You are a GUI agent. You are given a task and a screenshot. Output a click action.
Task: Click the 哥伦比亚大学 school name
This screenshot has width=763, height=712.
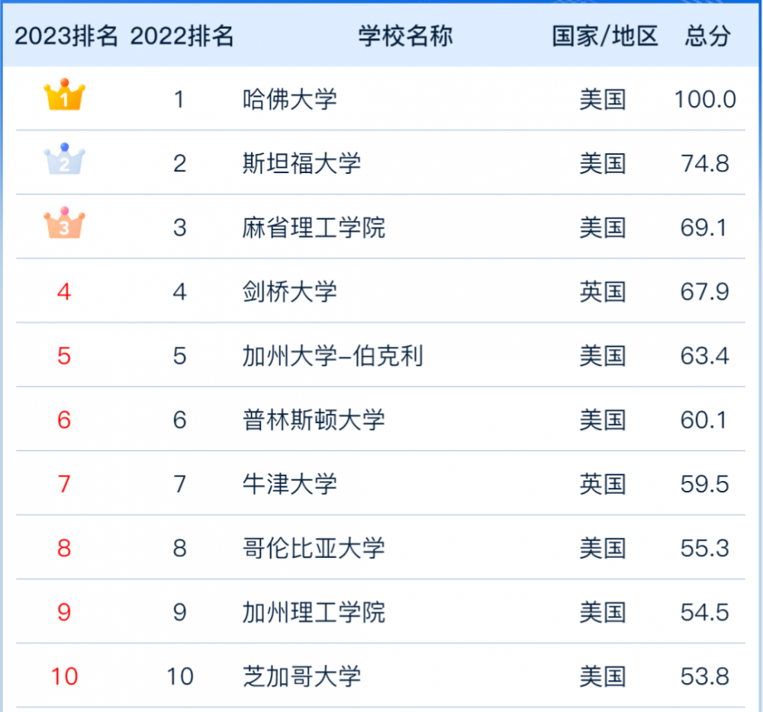[314, 548]
